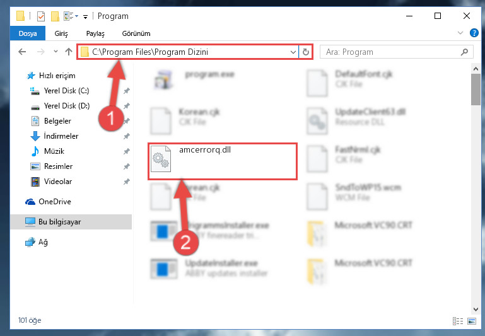Switch to details view layout
The width and height of the screenshot is (485, 336).
(x=458, y=321)
